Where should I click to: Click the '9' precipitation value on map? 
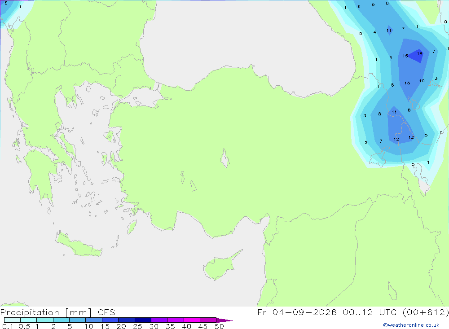373,5
